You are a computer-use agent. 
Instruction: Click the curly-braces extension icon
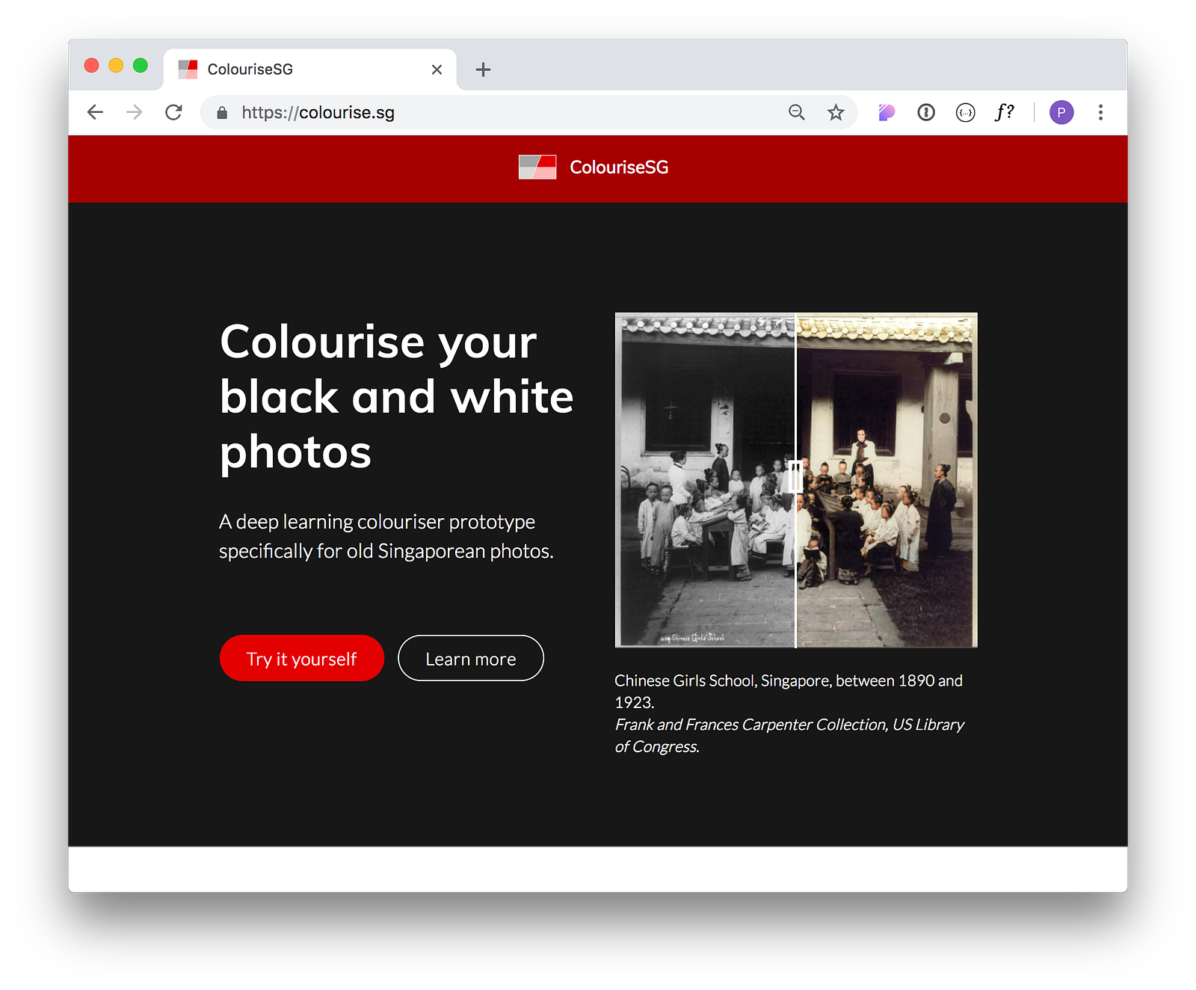click(x=966, y=112)
